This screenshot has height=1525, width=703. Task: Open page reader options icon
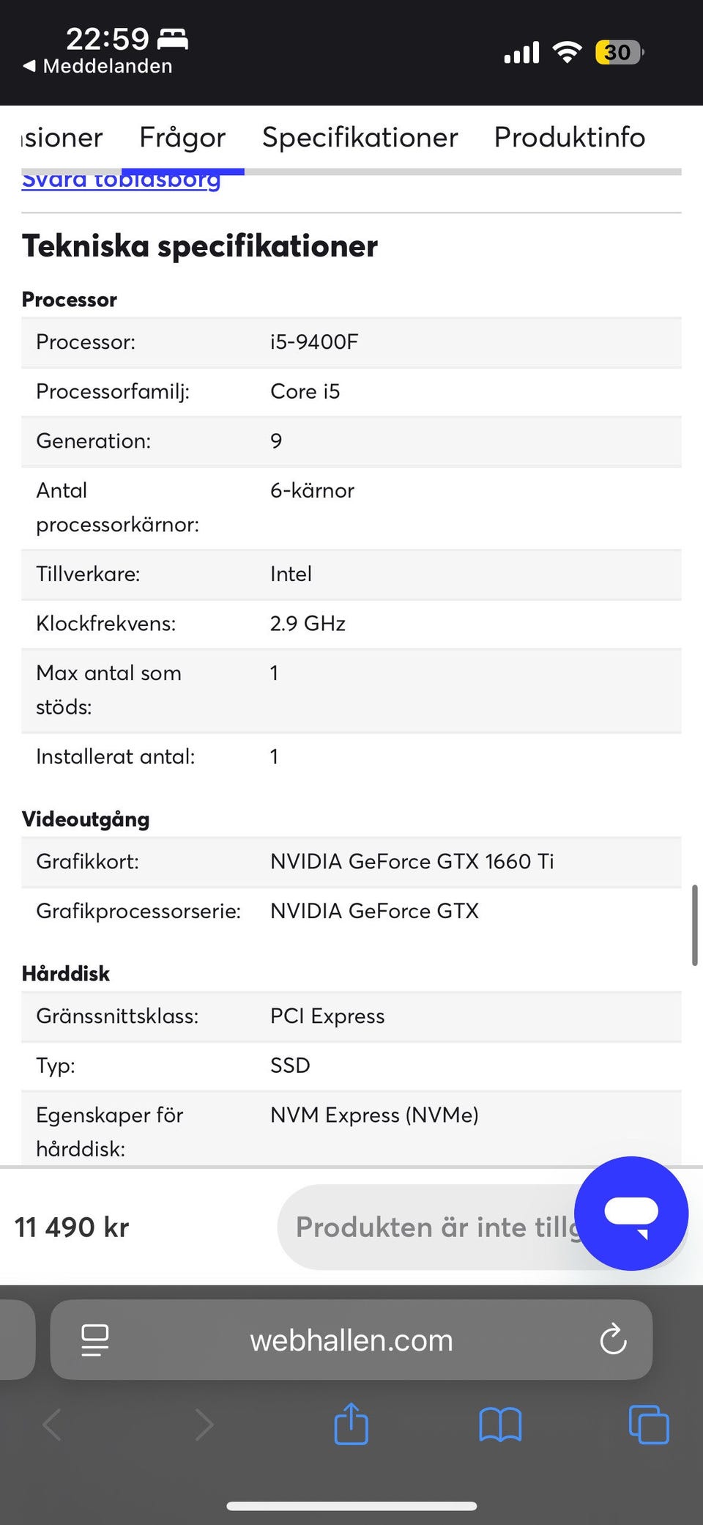tap(95, 1340)
